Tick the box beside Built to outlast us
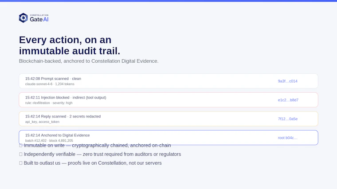Image resolution: width=337 pixels, height=189 pixels. [x=21, y=163]
